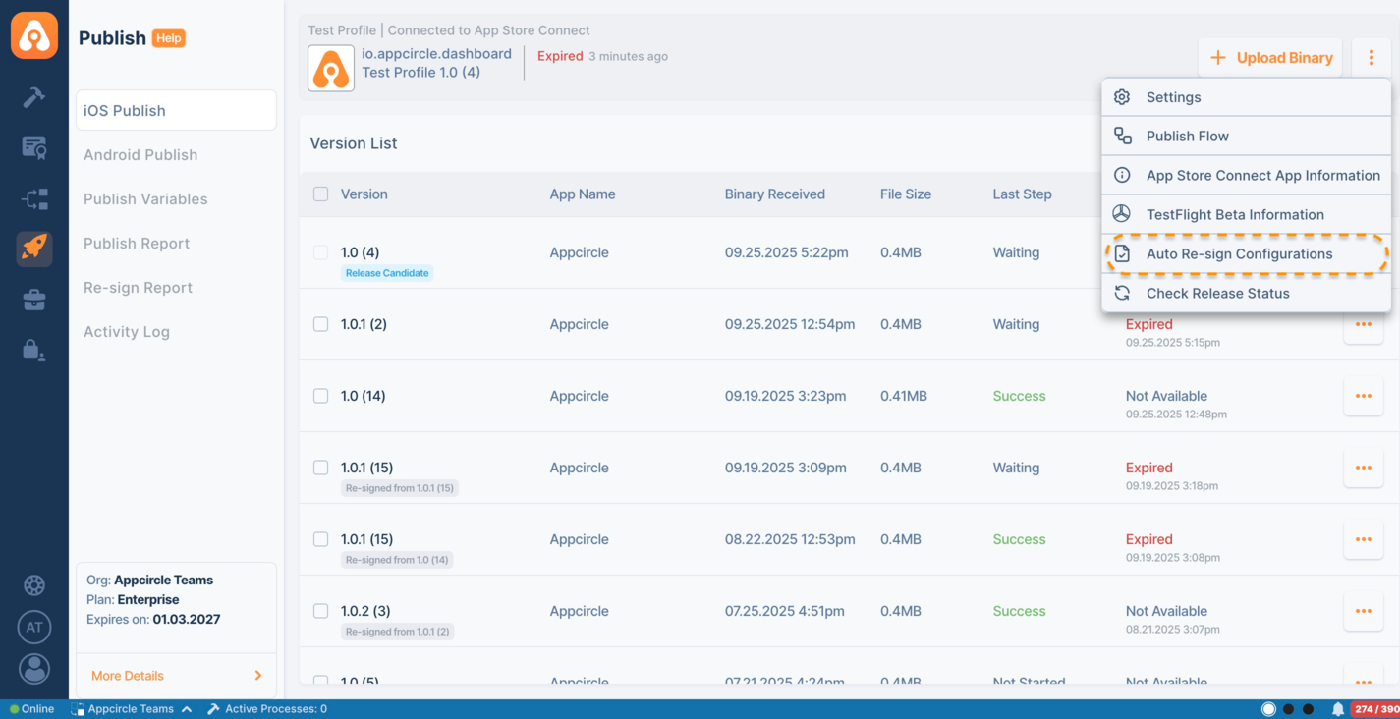Click the orange Help badge next to Publish
1400x719 pixels.
pyautogui.click(x=169, y=38)
